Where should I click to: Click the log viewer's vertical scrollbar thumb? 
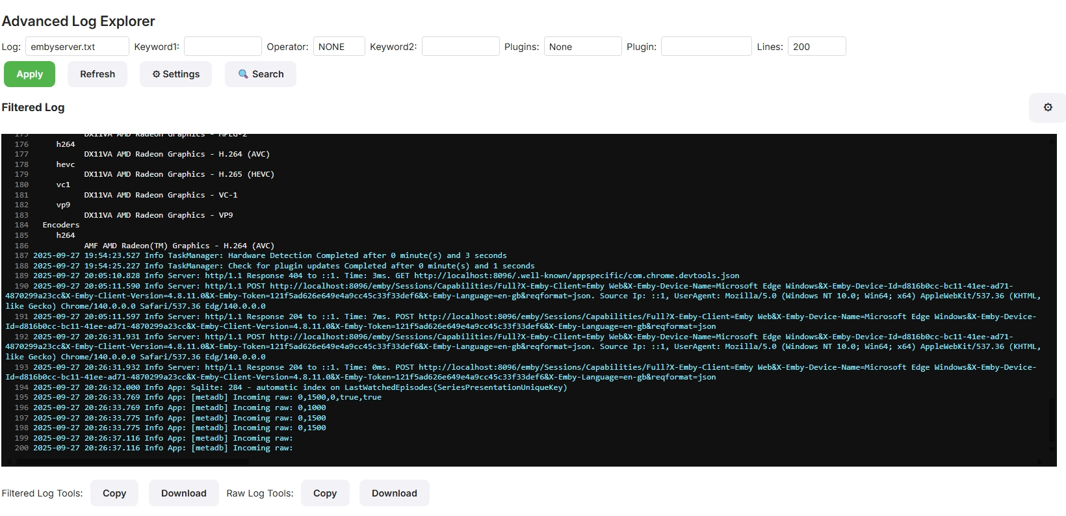pos(1052,419)
